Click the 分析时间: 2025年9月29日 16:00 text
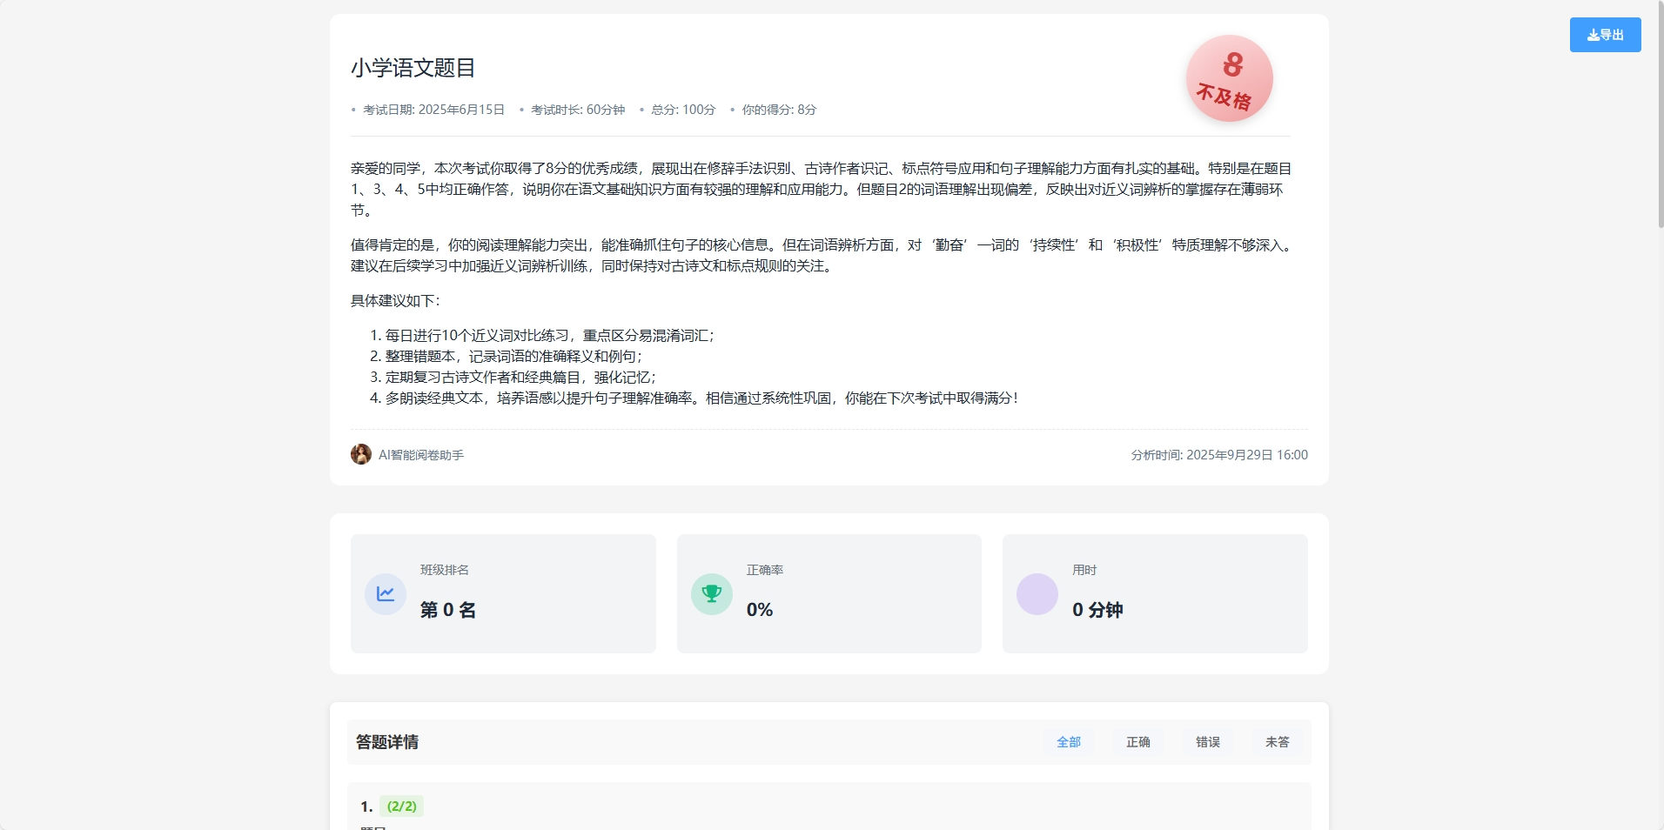The height and width of the screenshot is (830, 1664). coord(1219,455)
